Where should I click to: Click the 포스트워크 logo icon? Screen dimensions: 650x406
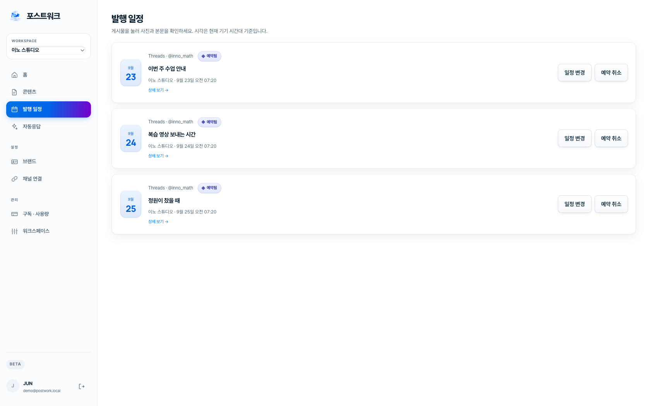coord(15,16)
